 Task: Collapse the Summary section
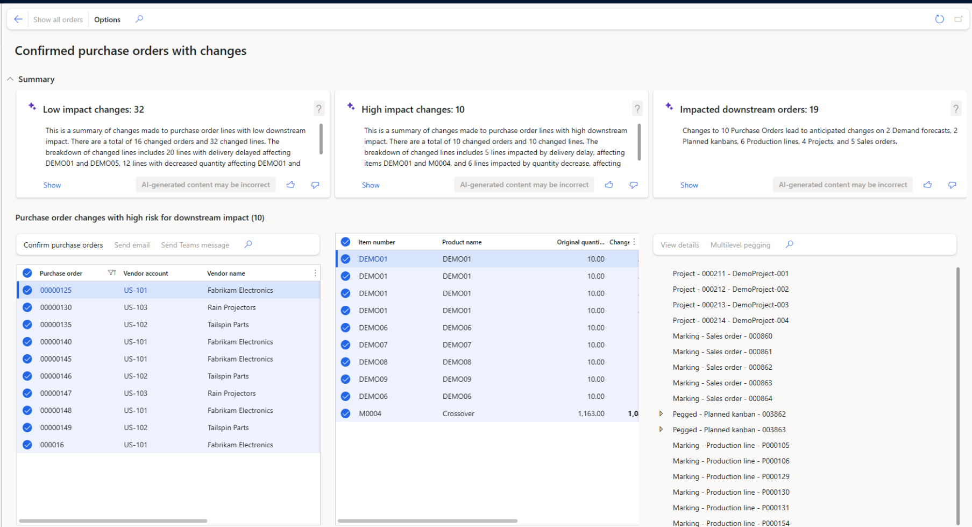coord(10,79)
